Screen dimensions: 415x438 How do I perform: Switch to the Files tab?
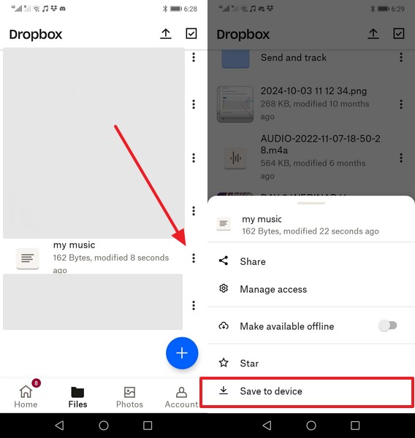[77, 397]
